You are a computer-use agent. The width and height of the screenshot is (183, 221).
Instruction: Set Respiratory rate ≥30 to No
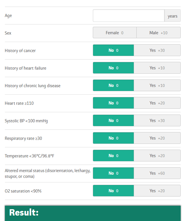point(113,138)
